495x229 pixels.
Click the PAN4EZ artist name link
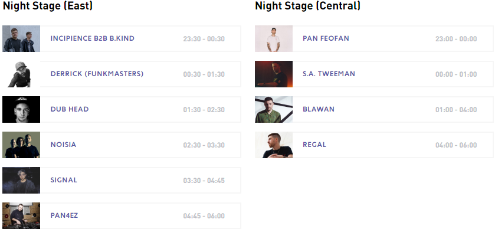point(64,215)
